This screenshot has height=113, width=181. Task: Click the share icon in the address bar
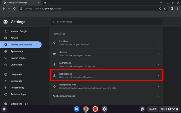(x=160, y=9)
